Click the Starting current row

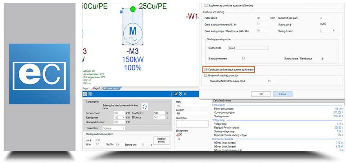pyautogui.click(x=278, y=117)
